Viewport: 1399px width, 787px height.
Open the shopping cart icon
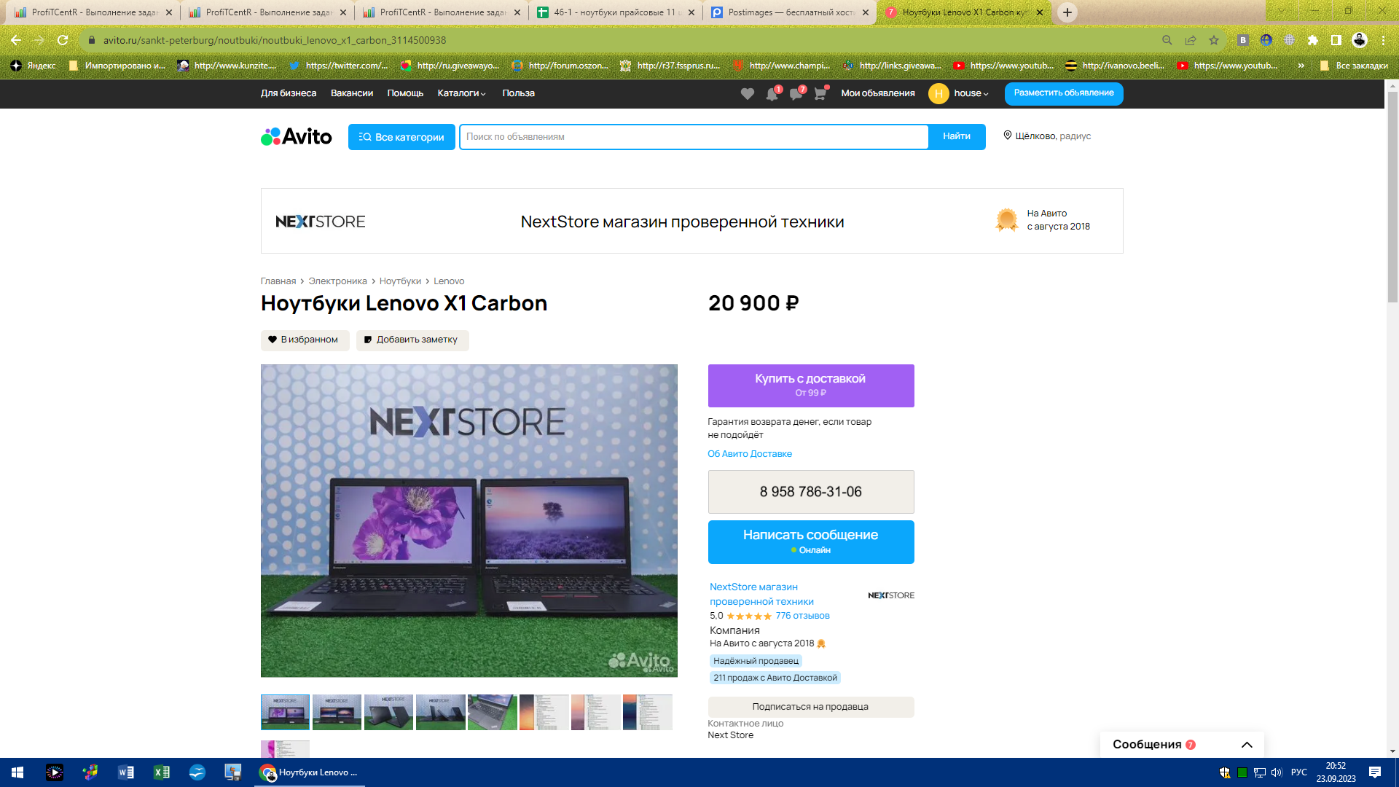820,94
